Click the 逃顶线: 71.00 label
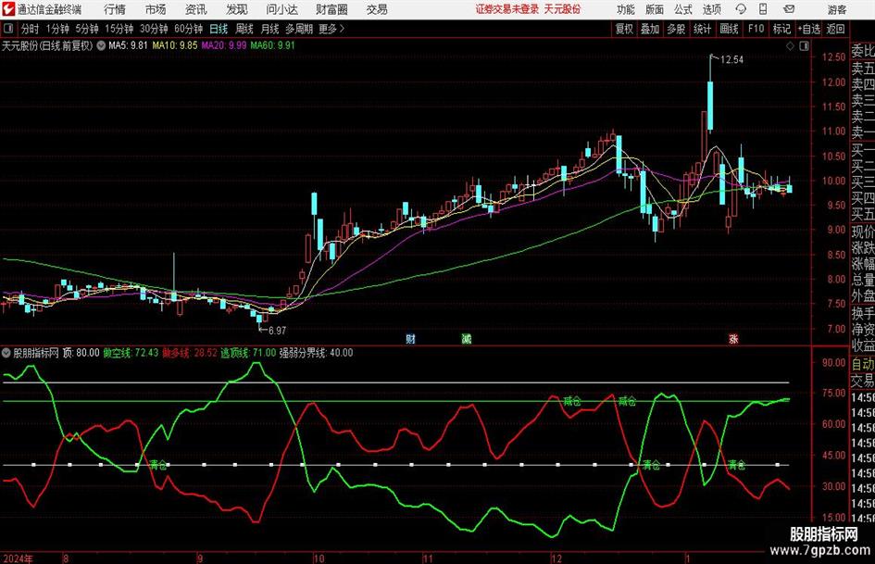875x564 pixels. pyautogui.click(x=248, y=353)
